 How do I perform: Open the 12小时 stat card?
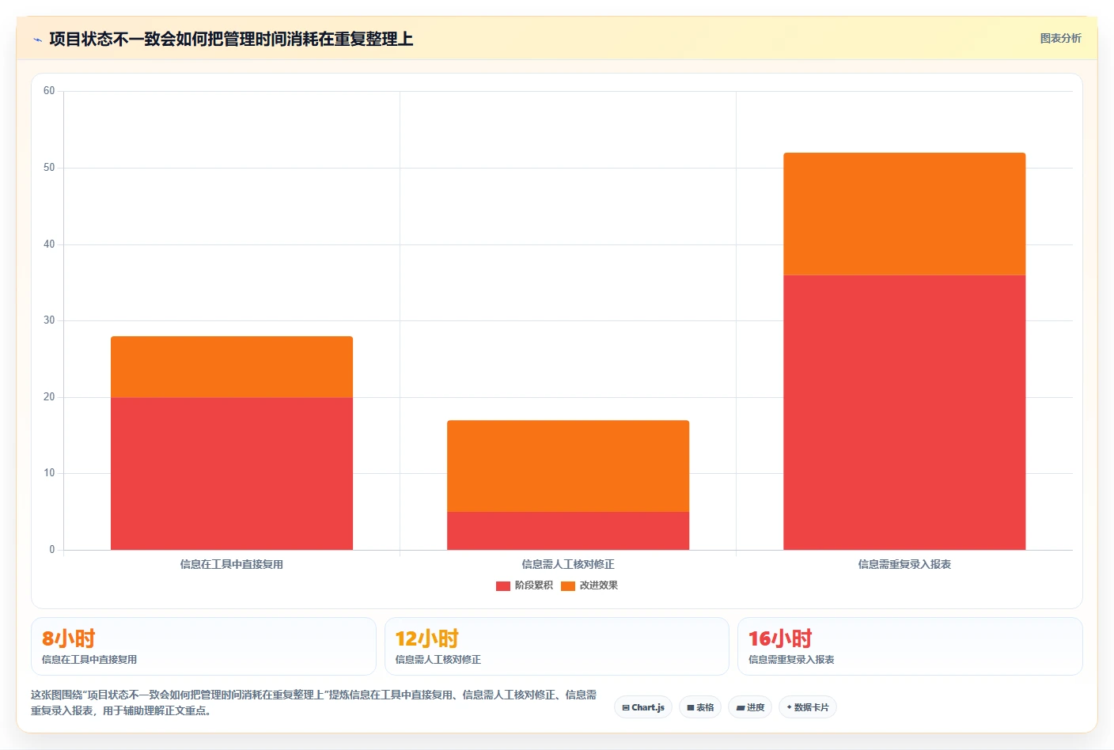(x=556, y=646)
